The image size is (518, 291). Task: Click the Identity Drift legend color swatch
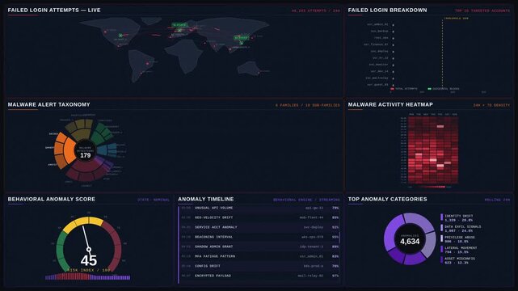coord(442,217)
